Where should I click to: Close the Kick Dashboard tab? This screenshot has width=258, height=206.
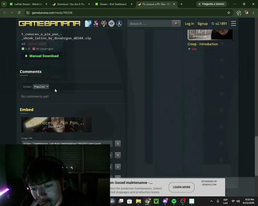[x=131, y=4]
